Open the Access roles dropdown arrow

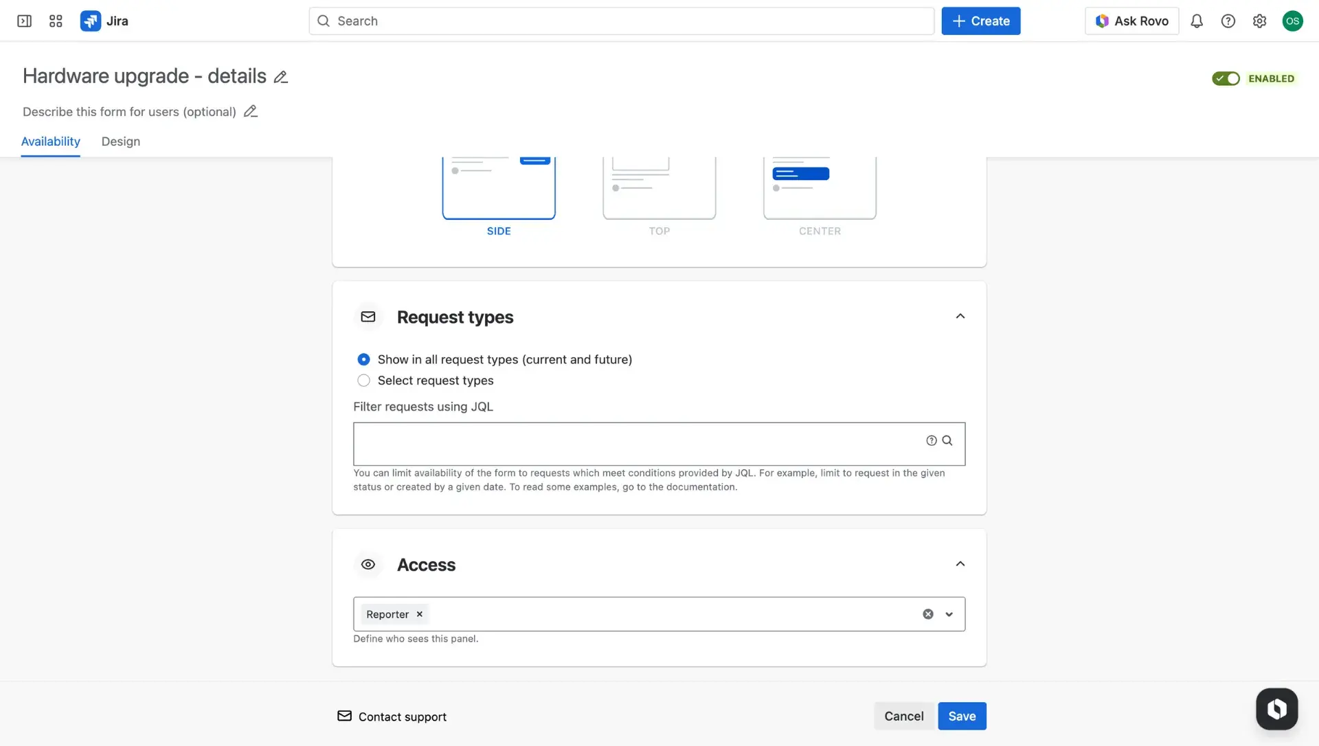[x=949, y=613]
